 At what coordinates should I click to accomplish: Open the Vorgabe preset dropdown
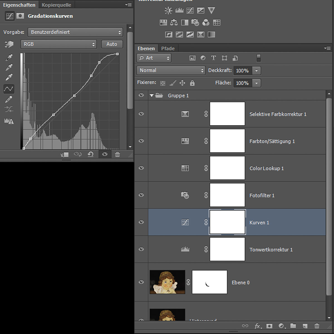(75, 32)
